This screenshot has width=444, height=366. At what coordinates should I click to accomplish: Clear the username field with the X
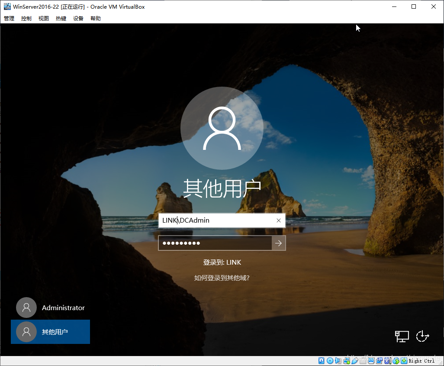click(x=279, y=220)
